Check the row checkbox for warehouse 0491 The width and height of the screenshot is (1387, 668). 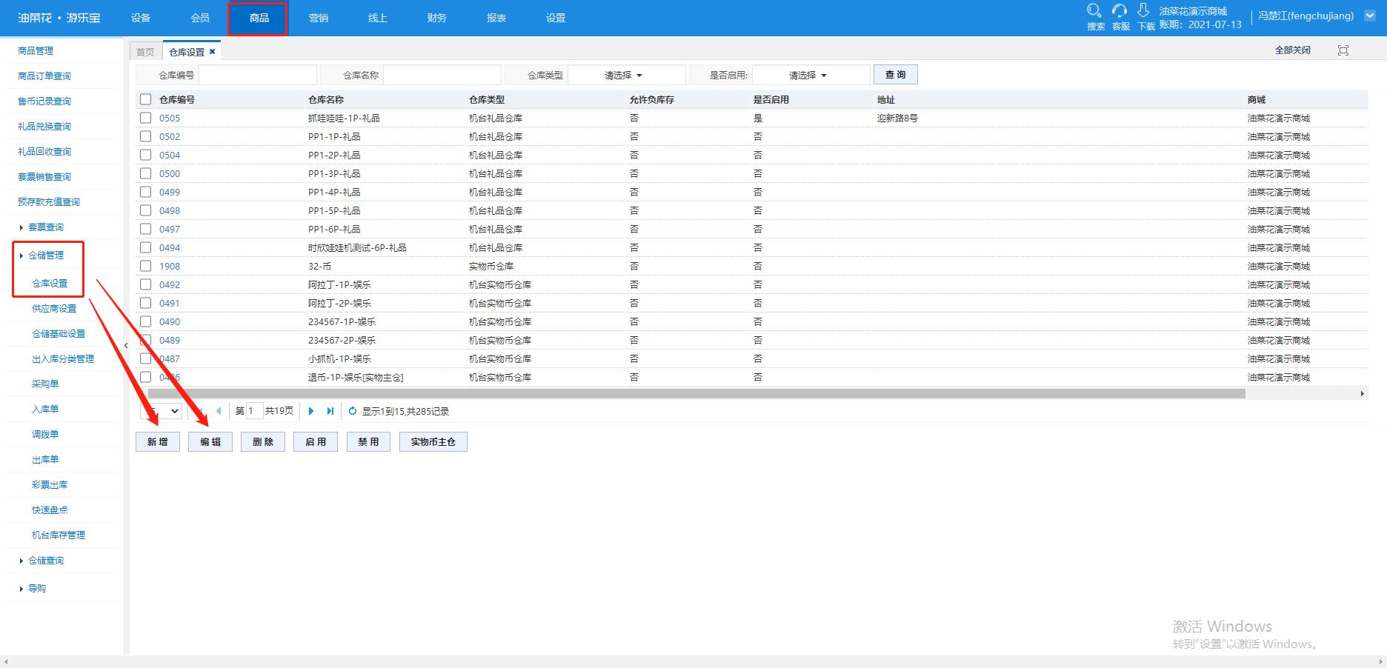pyautogui.click(x=145, y=303)
